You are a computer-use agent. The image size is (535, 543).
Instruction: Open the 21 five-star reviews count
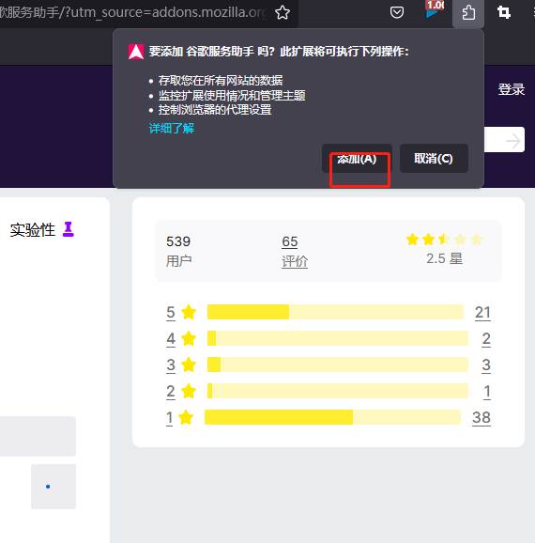click(x=482, y=312)
